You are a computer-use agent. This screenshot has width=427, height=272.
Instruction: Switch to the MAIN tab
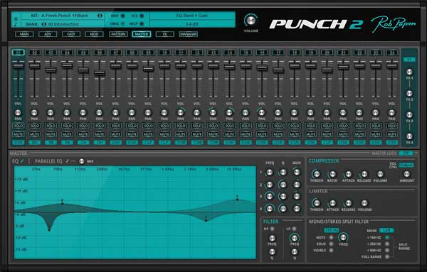[24, 34]
